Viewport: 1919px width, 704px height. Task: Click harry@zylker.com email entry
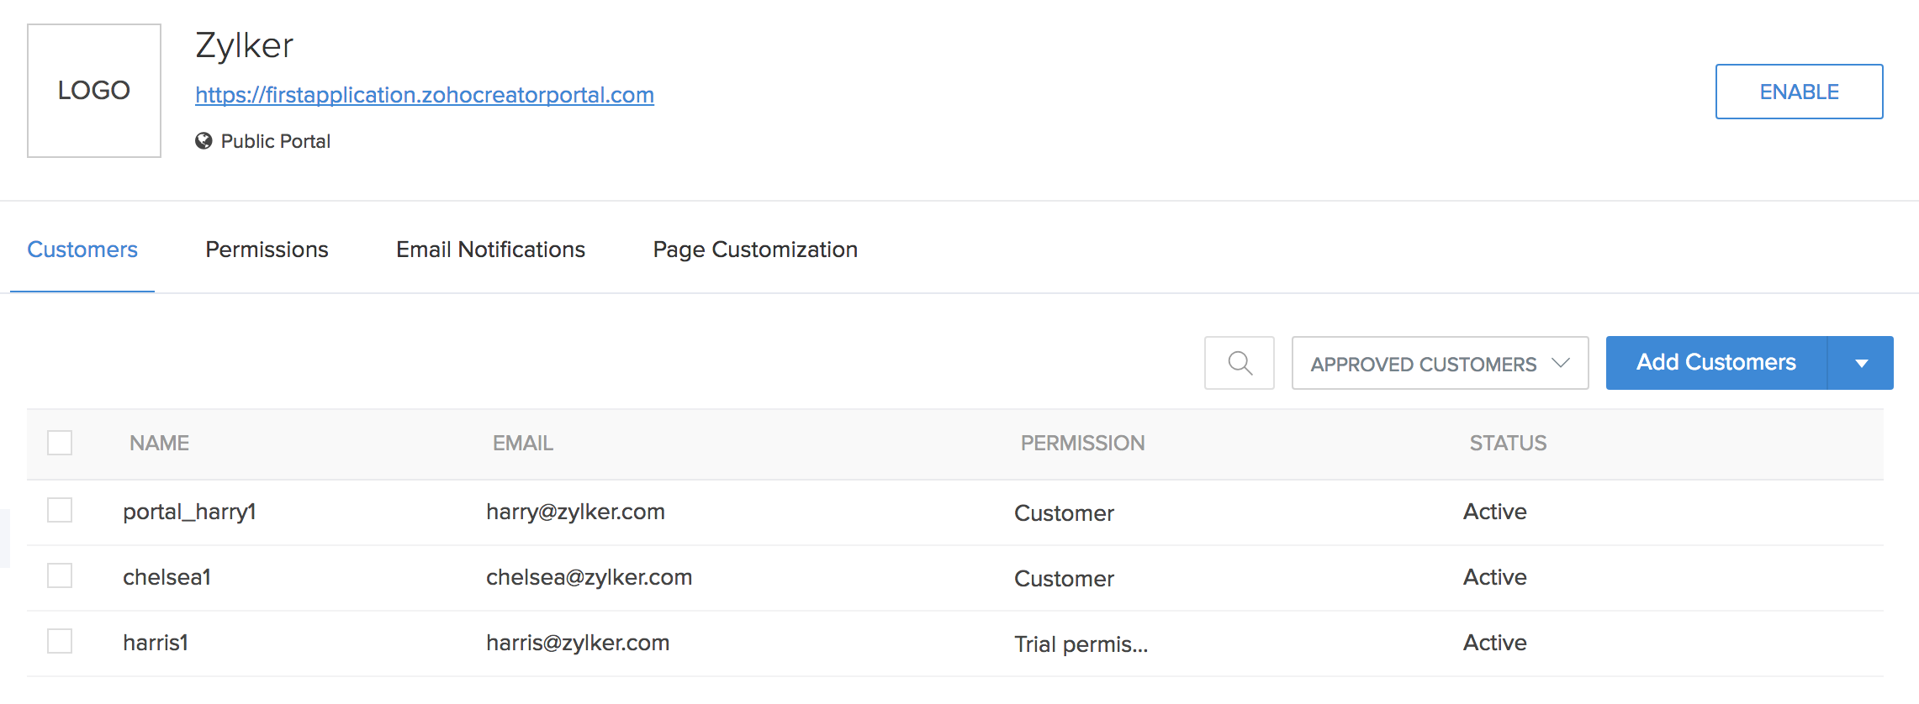click(575, 512)
